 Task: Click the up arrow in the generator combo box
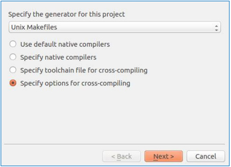(216, 26)
